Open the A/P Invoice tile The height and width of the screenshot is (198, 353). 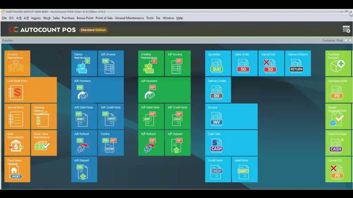[178, 63]
